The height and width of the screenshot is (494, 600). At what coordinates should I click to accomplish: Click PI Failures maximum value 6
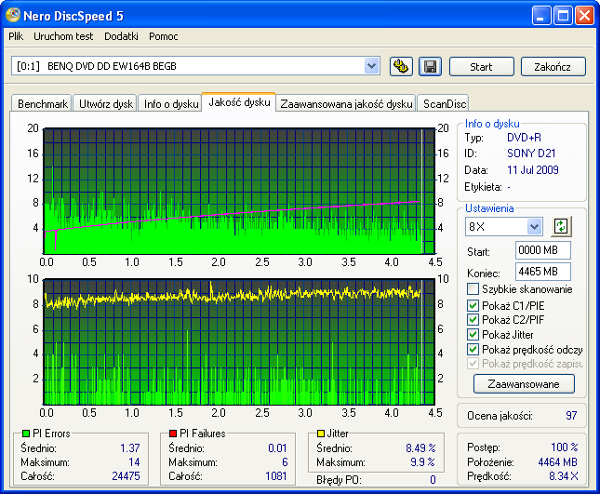285,461
